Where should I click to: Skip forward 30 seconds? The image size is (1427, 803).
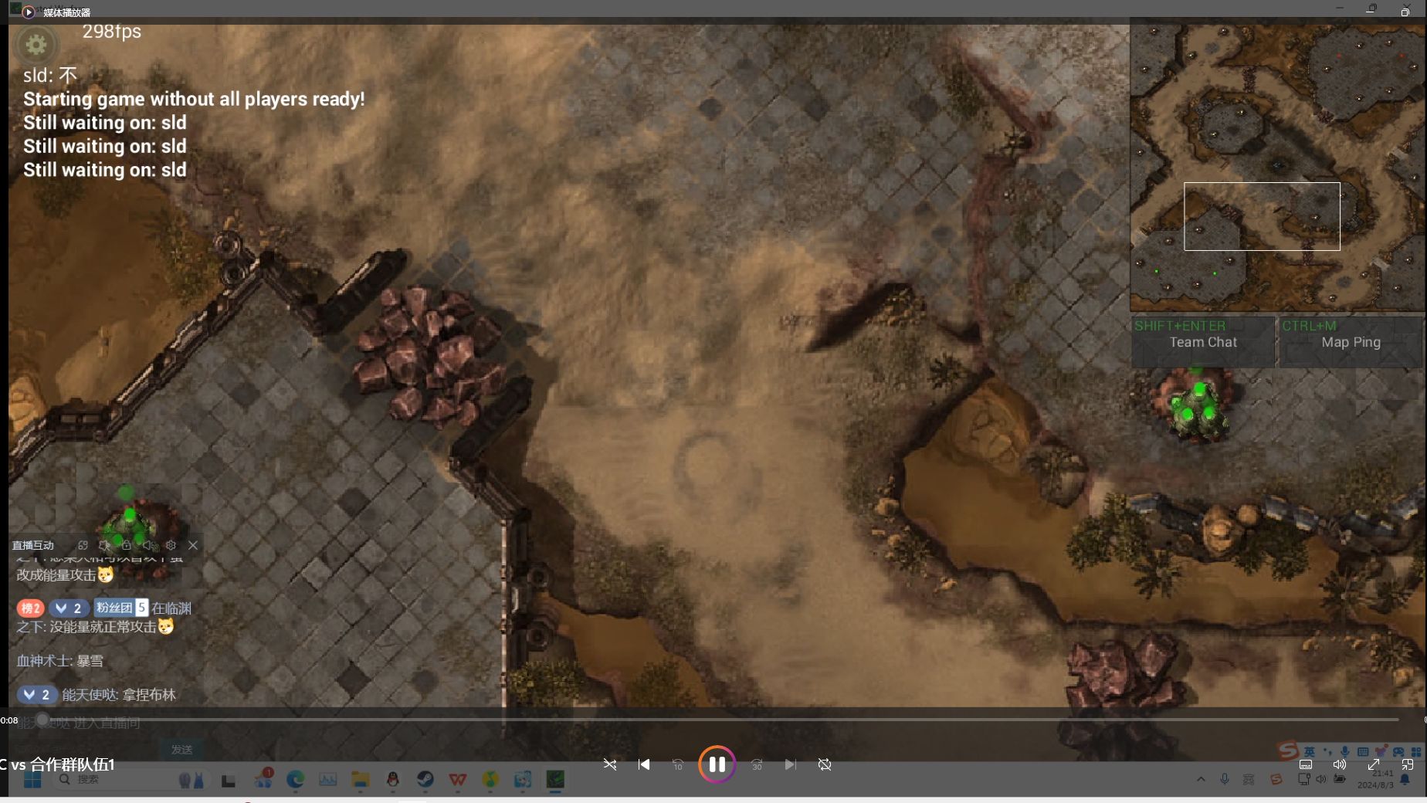tap(757, 764)
